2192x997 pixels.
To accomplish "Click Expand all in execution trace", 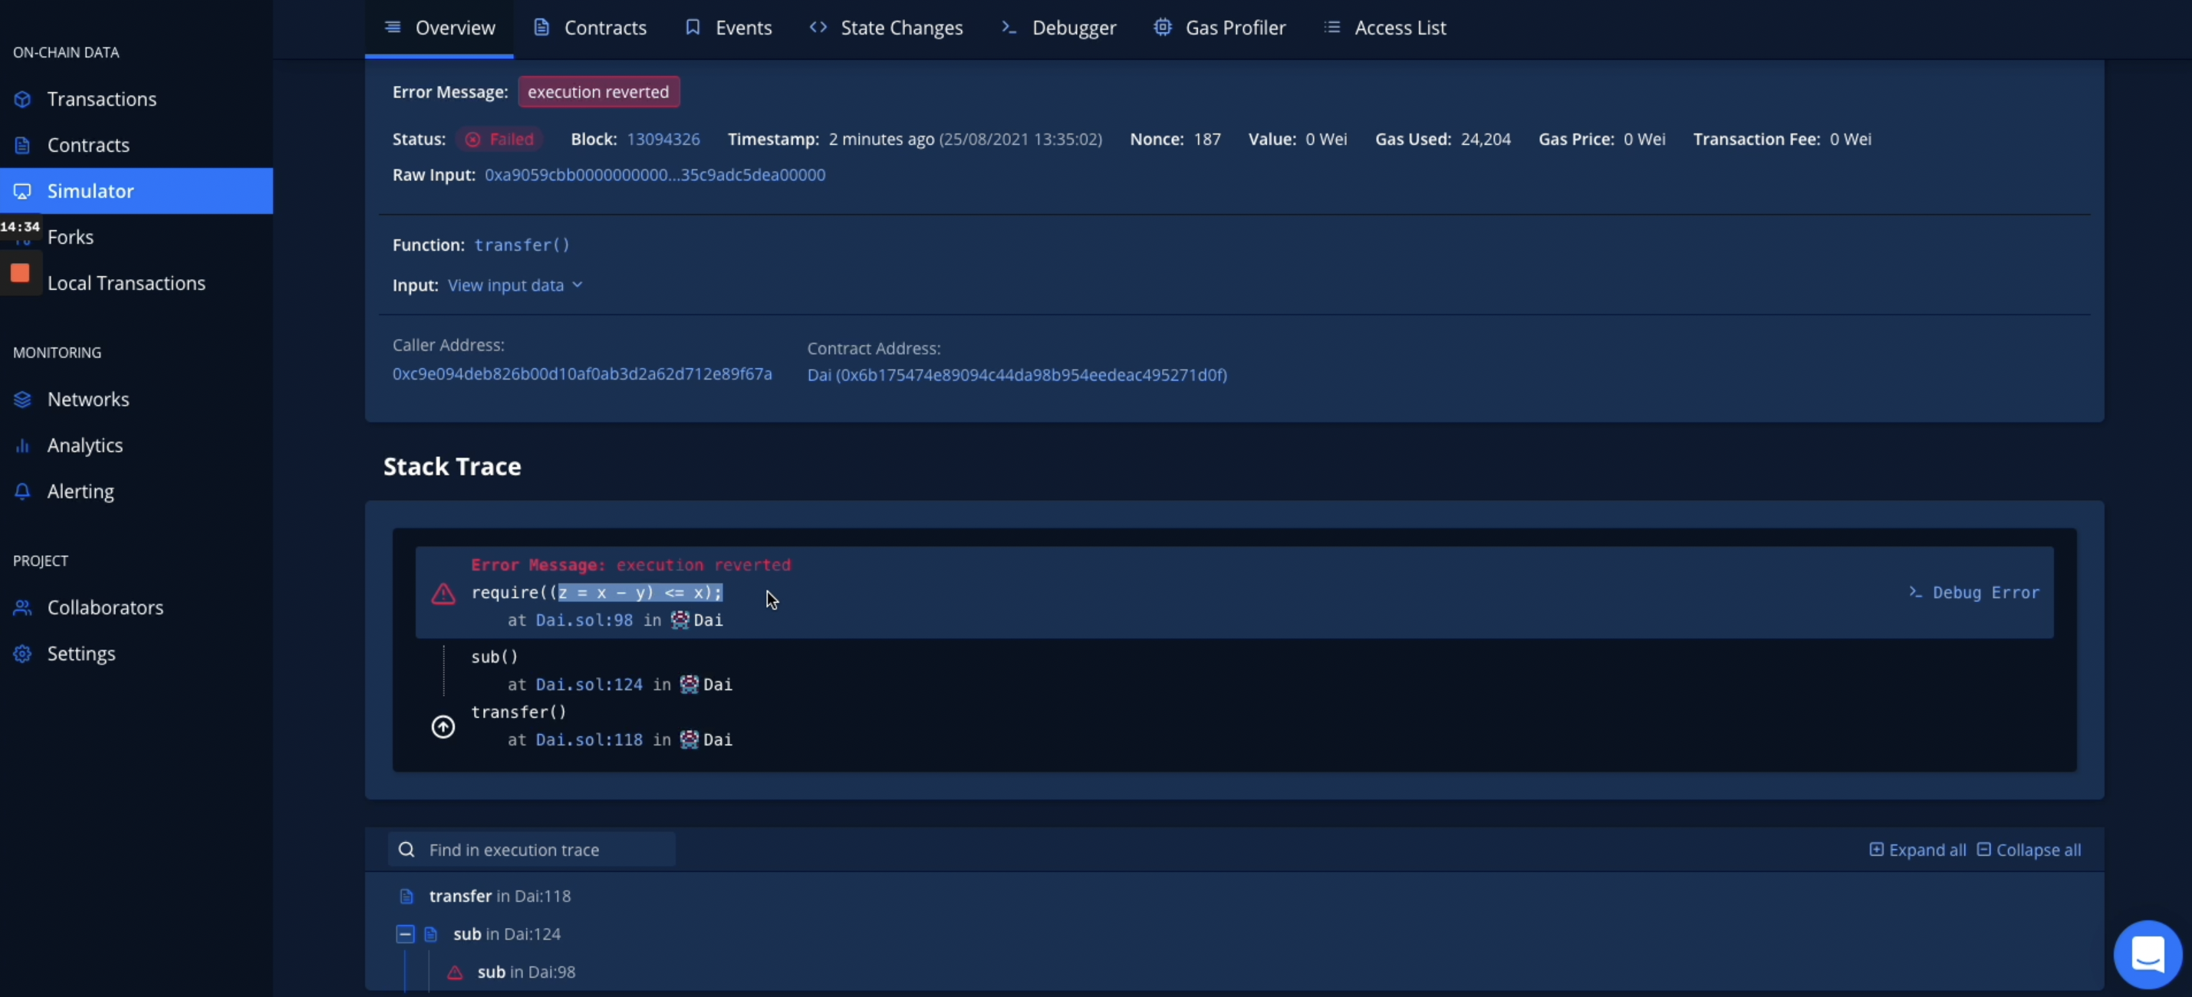I will coord(1918,850).
